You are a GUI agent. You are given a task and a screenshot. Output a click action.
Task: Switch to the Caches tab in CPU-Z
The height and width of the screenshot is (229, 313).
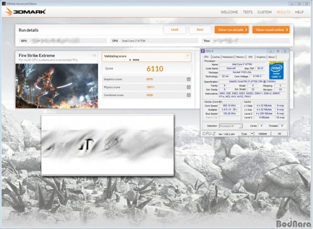pyautogui.click(x=216, y=57)
